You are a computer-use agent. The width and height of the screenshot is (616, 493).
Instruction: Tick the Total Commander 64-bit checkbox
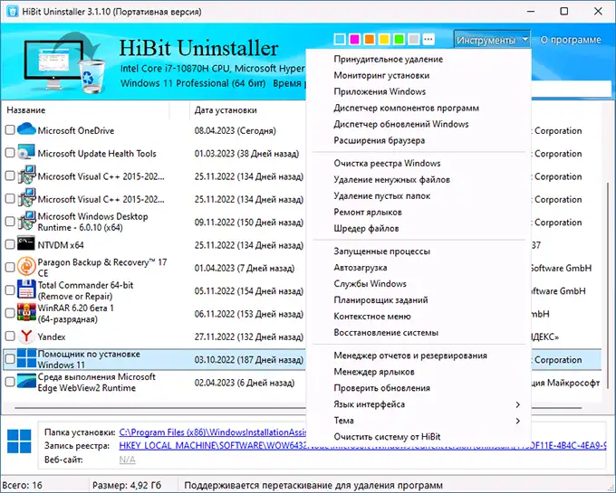(x=10, y=289)
